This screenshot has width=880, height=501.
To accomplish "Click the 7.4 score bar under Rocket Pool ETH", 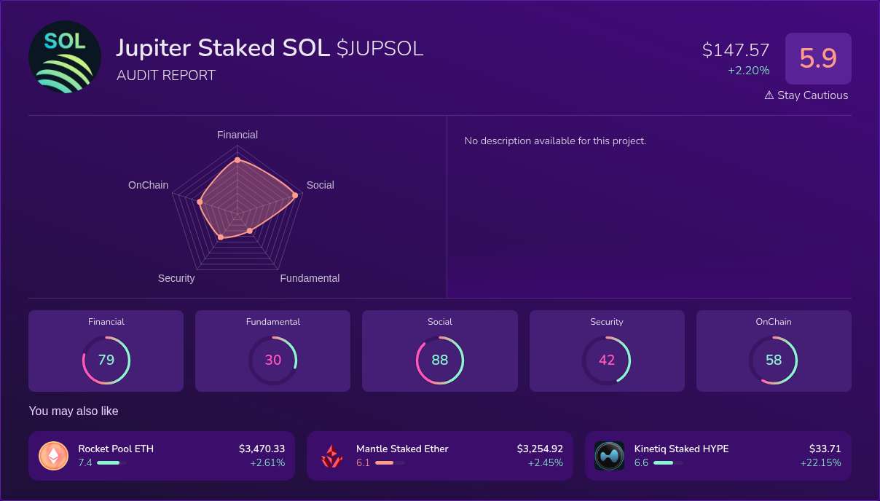I will pyautogui.click(x=110, y=462).
